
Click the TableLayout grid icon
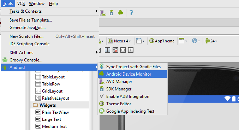click(x=38, y=77)
